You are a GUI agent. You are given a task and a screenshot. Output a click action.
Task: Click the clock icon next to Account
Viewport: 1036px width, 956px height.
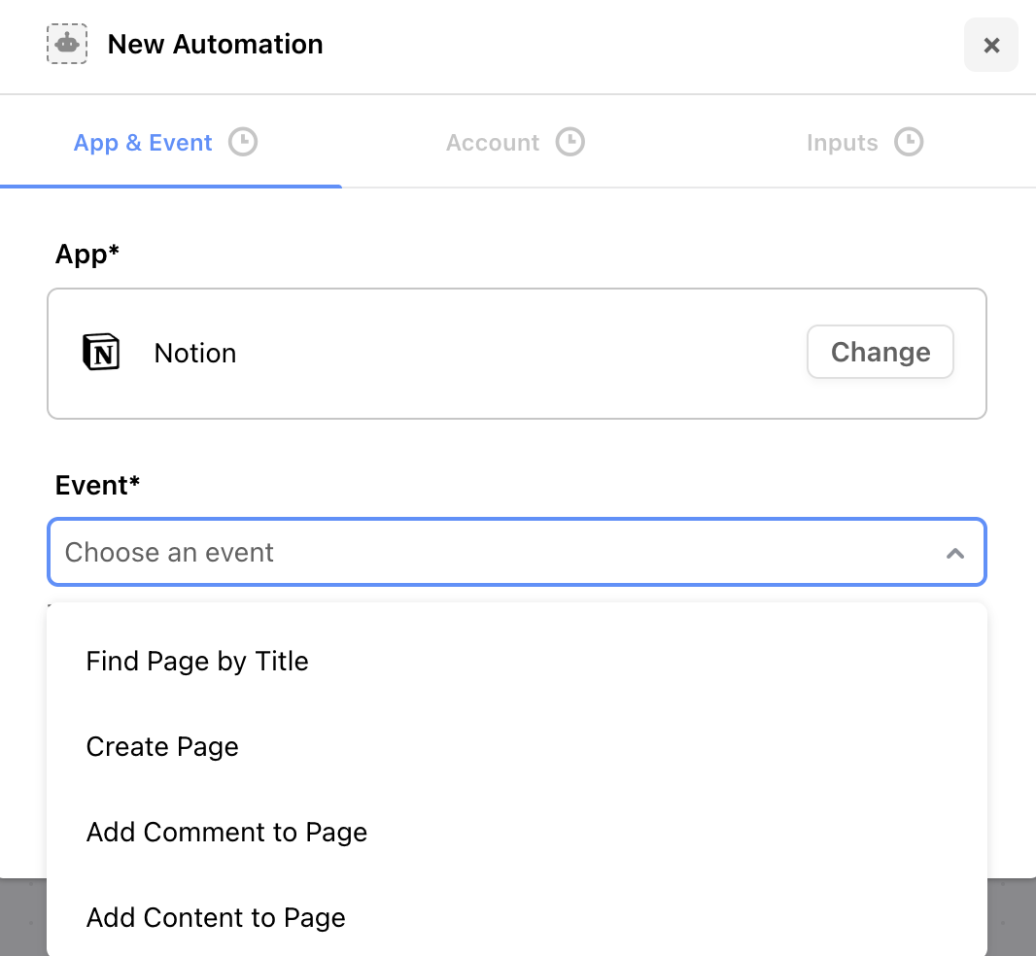(x=570, y=142)
